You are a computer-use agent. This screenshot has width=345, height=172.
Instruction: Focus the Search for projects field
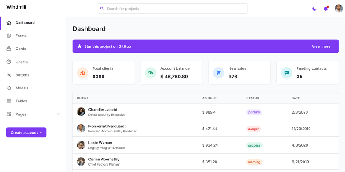tap(175, 9)
